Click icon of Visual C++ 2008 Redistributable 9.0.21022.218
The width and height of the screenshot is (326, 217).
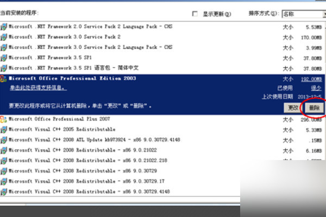click(x=4, y=161)
